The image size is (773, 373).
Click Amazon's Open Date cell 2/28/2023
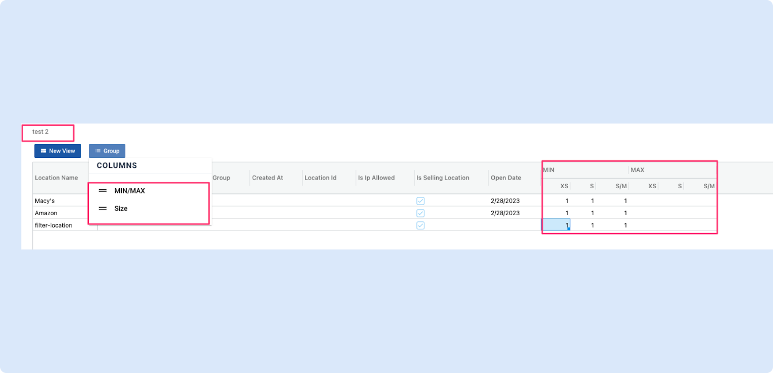[x=505, y=213]
